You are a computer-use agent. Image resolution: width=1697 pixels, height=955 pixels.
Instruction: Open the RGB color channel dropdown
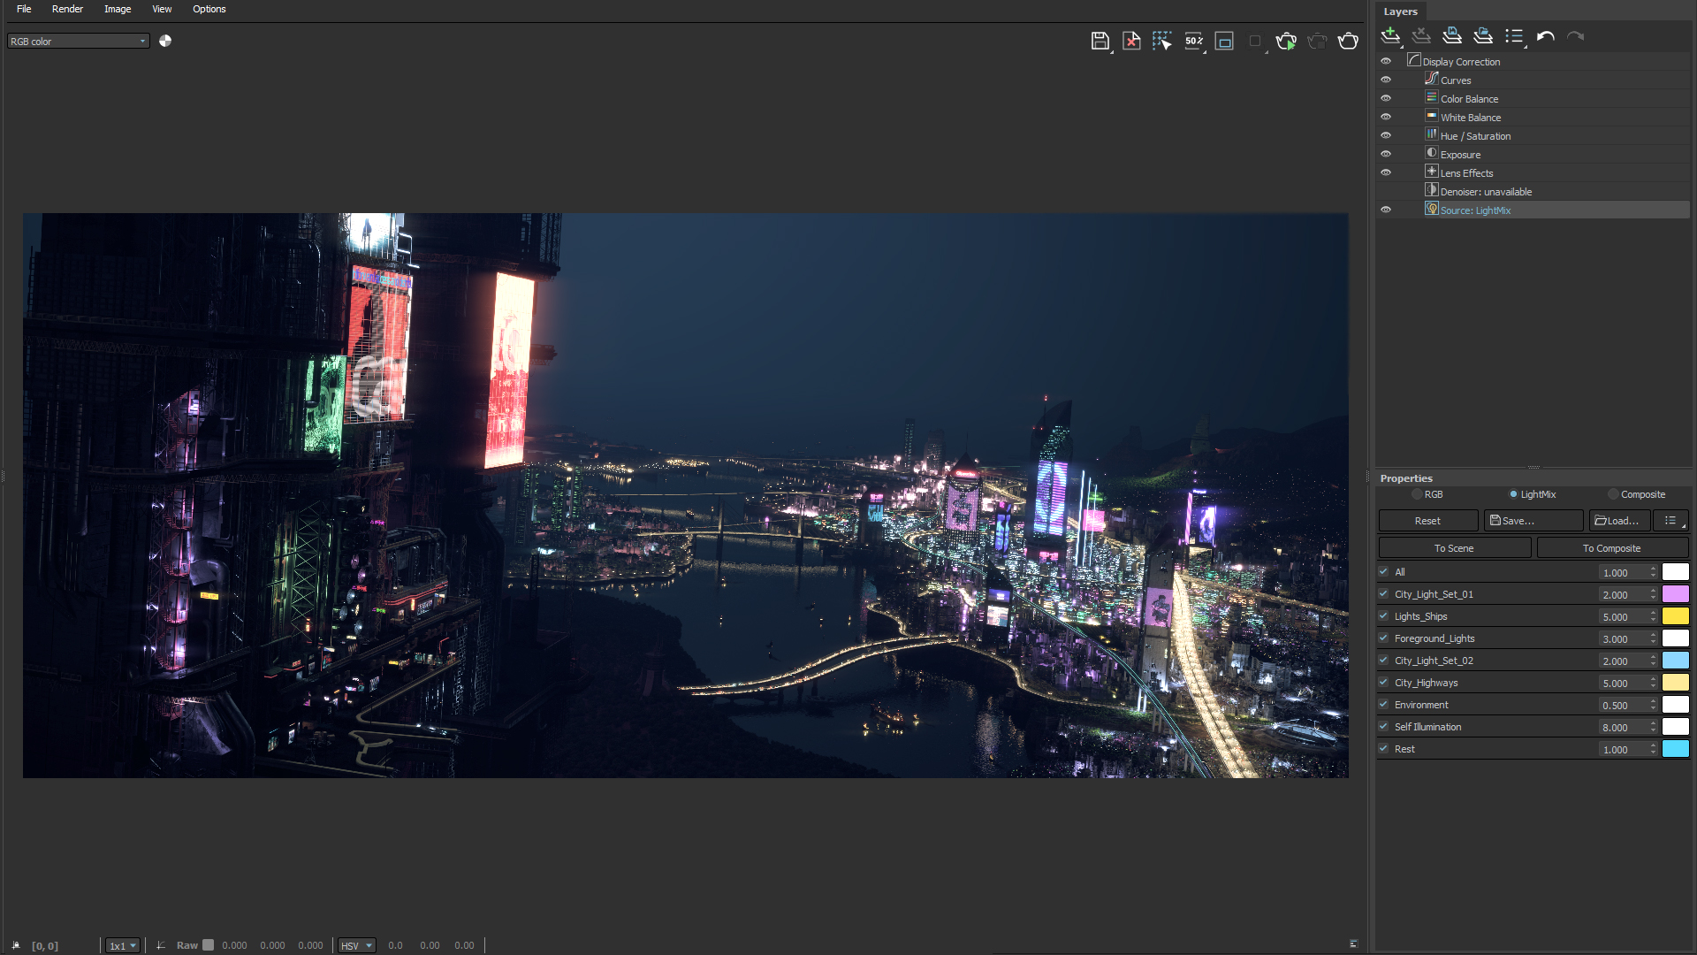click(78, 42)
